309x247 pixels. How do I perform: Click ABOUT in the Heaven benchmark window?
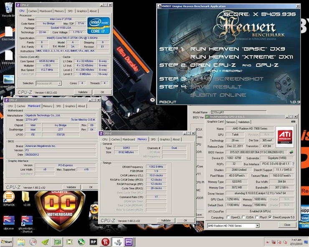pyautogui.click(x=168, y=102)
